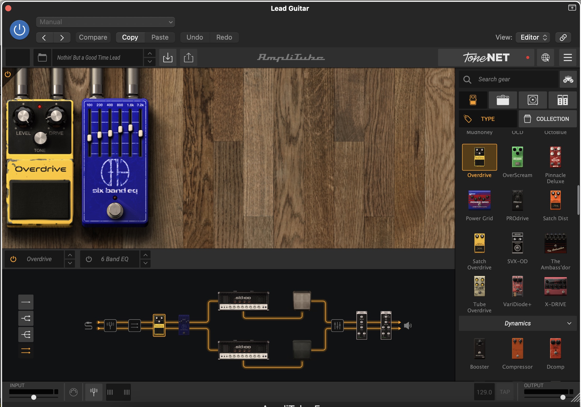This screenshot has width=581, height=407.
Task: Click the Overdrive TONE knob
Action: (x=40, y=138)
